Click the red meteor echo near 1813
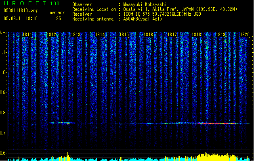Screen dimensions: 254x161 pyautogui.click(x=68, y=124)
